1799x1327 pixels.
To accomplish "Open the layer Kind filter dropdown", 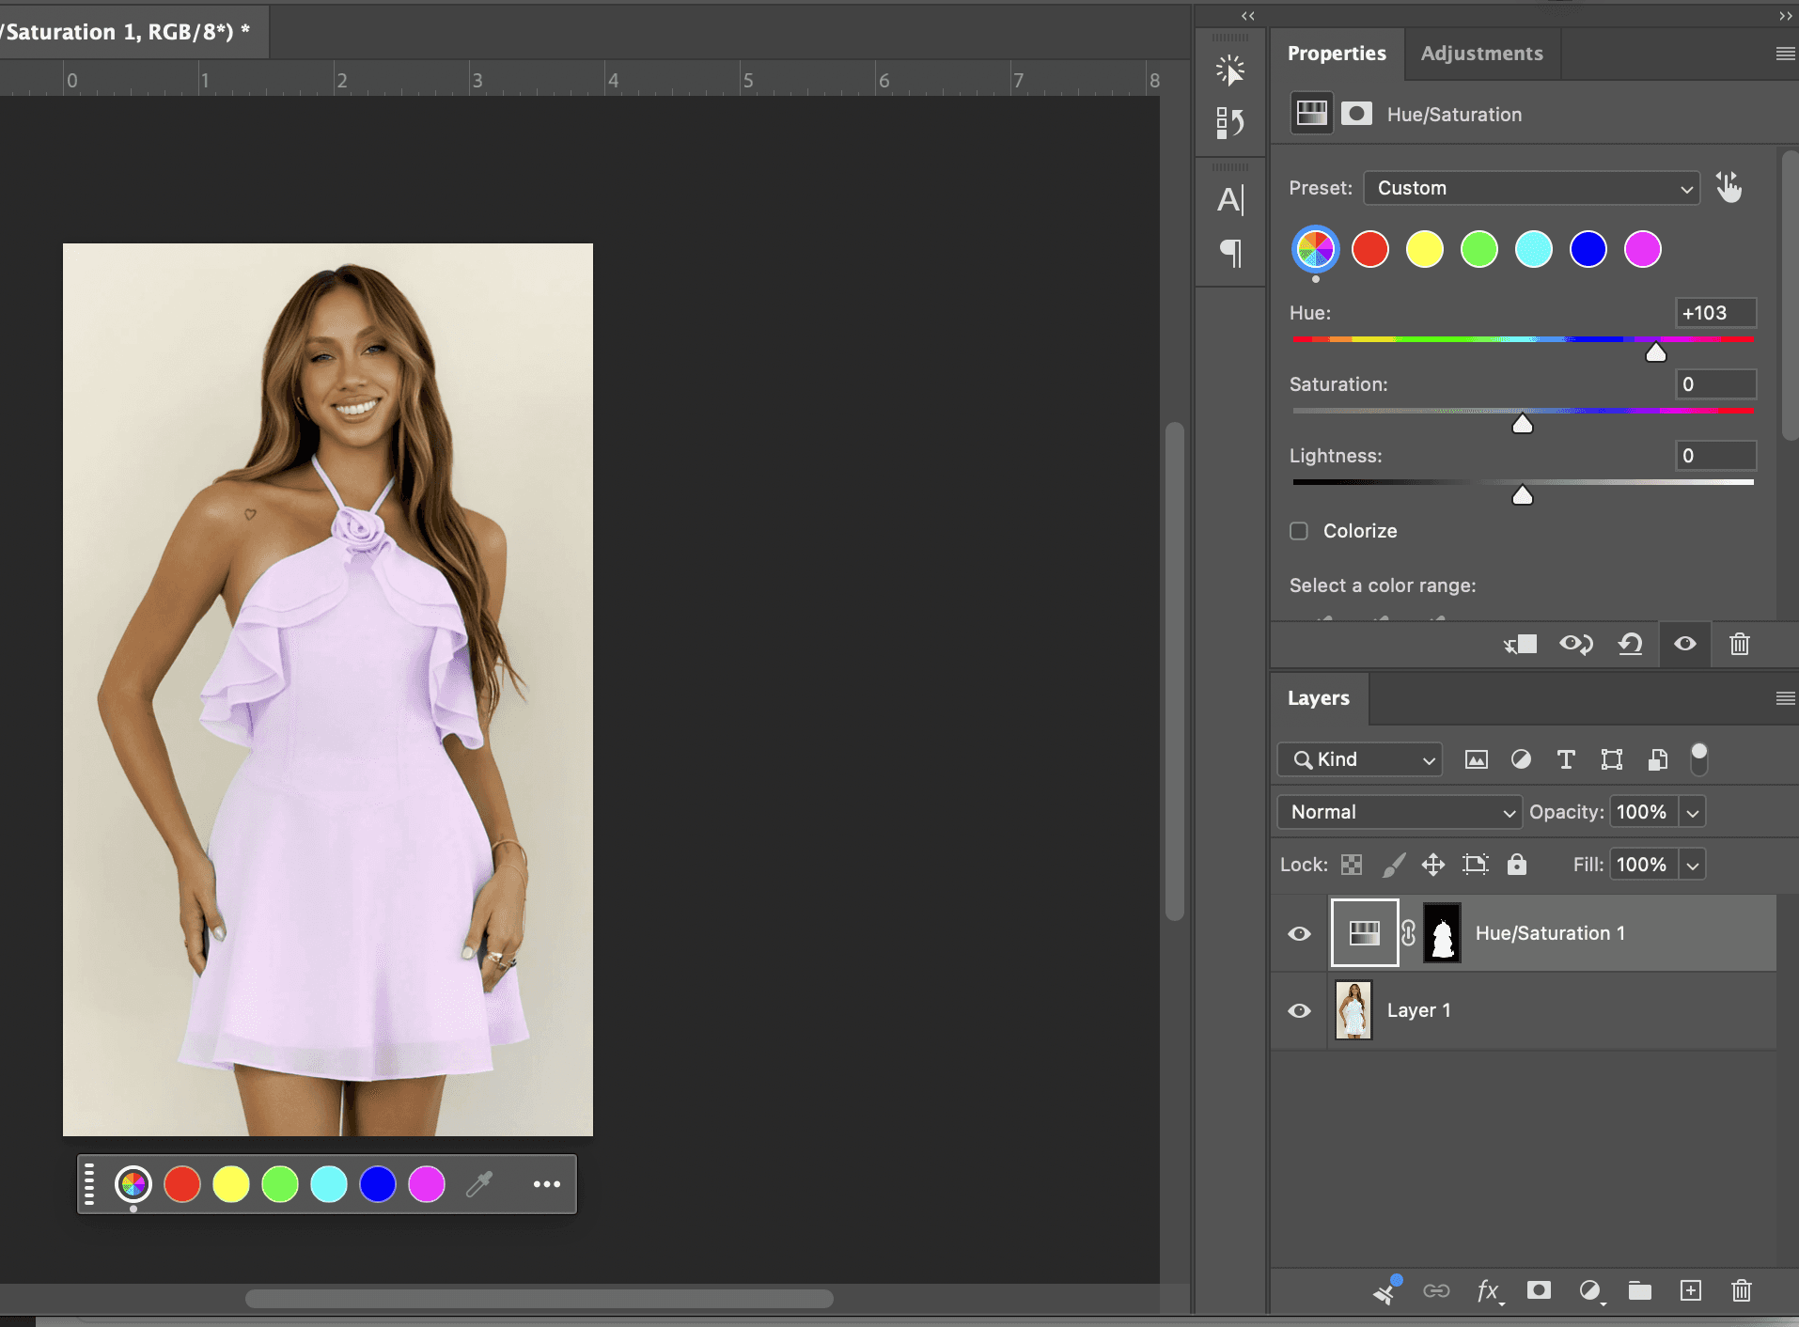I will [1360, 759].
